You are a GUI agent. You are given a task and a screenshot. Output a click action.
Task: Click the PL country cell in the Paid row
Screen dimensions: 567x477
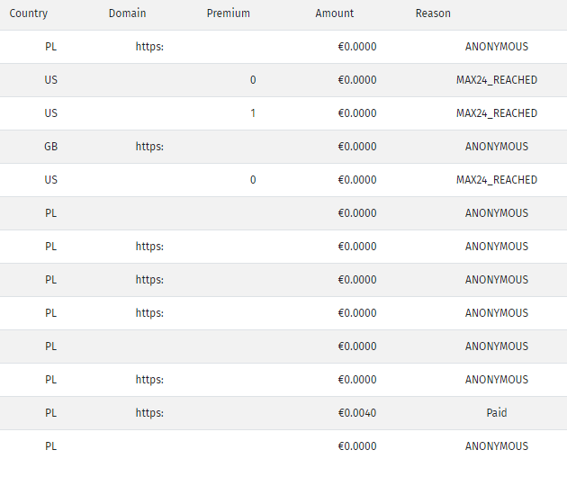[x=50, y=412]
